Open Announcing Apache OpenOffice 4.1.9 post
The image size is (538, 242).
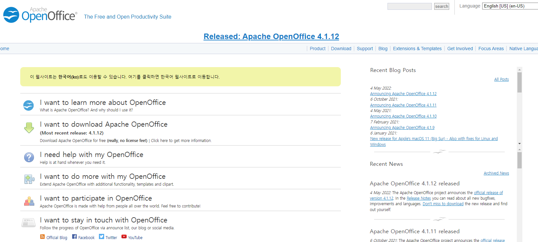402,128
